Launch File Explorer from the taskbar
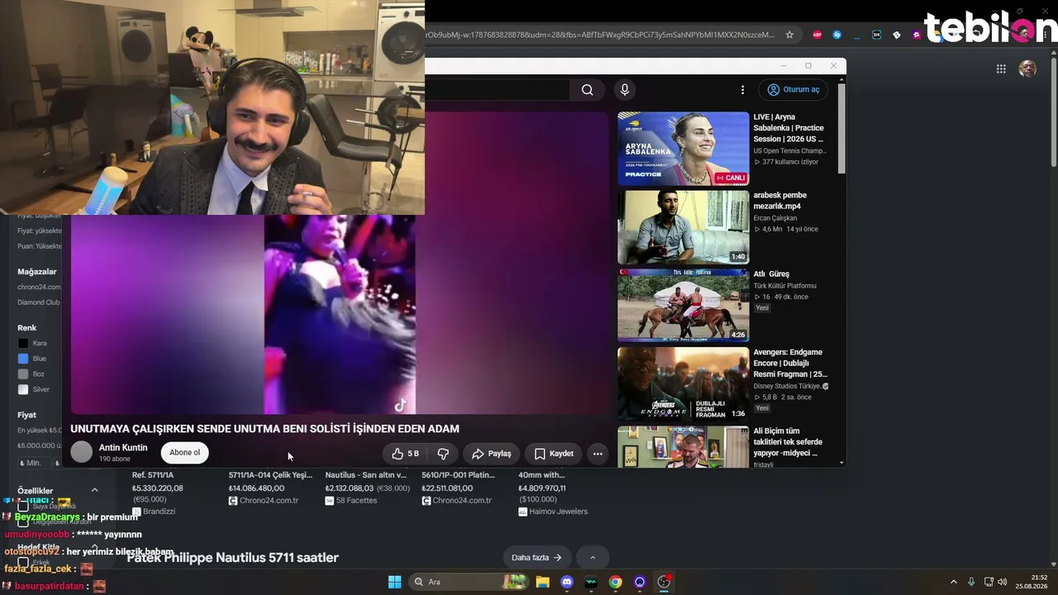 [x=543, y=582]
